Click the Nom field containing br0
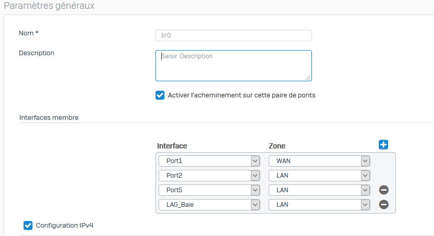Image resolution: width=434 pixels, height=236 pixels. click(234, 35)
